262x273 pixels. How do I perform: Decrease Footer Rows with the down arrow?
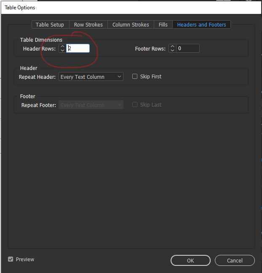click(x=172, y=50)
